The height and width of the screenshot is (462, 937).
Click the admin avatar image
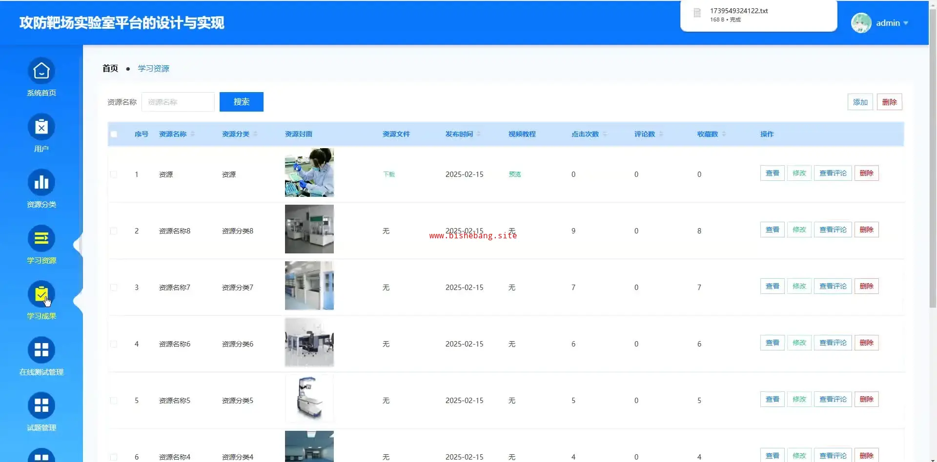(x=861, y=23)
